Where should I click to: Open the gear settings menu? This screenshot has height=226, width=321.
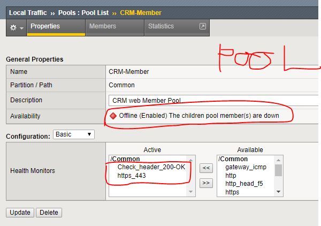tap(13, 27)
